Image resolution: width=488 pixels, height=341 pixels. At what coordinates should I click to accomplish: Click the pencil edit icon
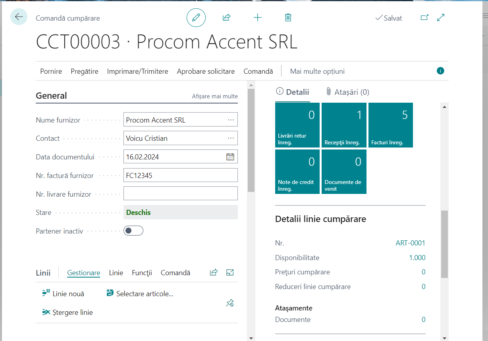tap(196, 17)
